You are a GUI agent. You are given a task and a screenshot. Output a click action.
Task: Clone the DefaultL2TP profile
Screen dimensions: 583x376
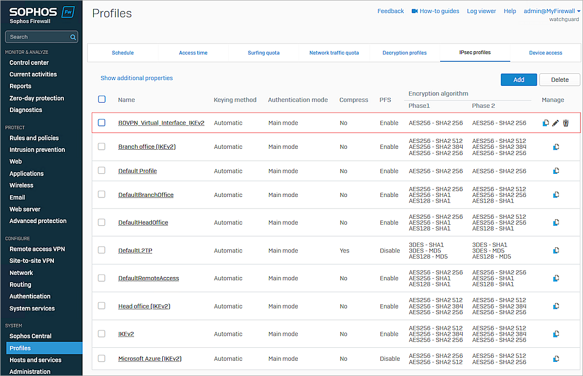point(556,250)
